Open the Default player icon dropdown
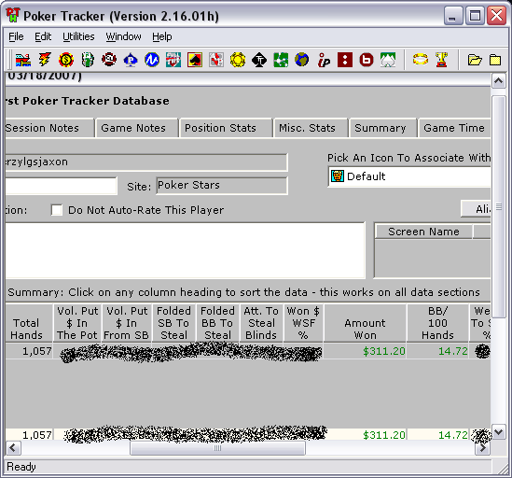 tap(409, 176)
